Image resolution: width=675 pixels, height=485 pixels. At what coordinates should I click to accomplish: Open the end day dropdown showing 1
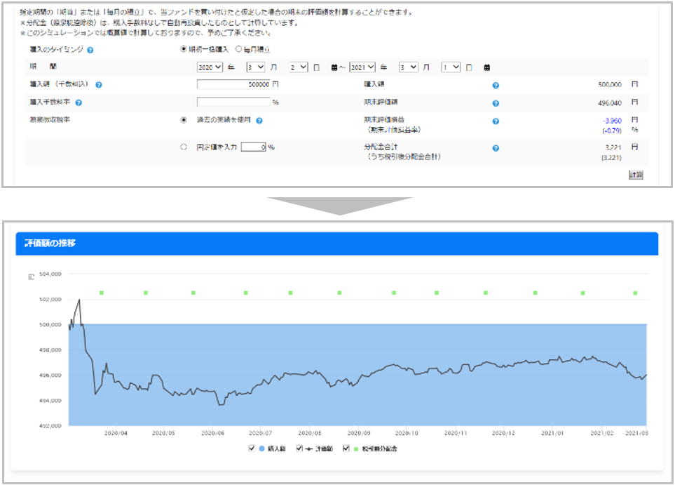[x=451, y=67]
